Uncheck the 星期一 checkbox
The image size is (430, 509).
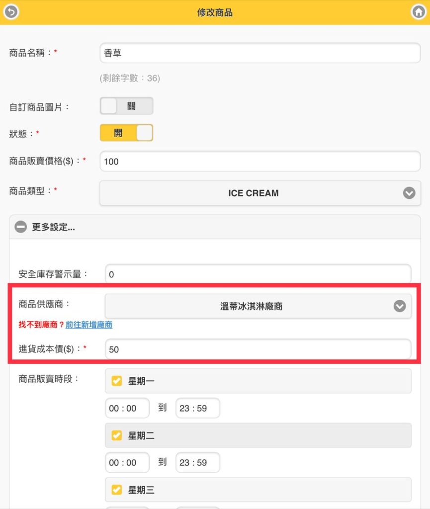(x=117, y=380)
